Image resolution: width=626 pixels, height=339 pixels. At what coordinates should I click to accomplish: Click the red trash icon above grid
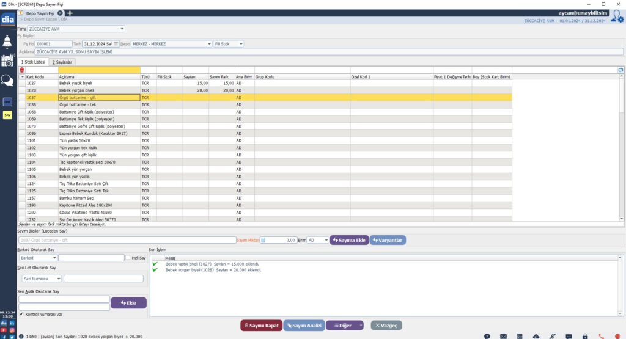coord(22,70)
